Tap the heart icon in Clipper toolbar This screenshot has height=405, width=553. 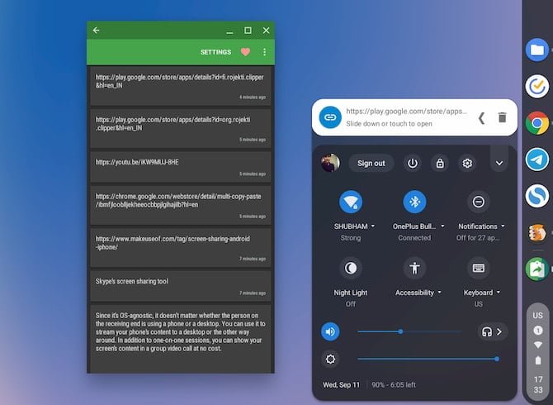(245, 52)
